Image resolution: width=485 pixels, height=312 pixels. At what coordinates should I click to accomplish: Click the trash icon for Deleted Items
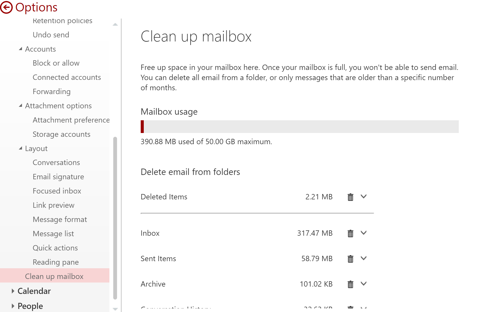(x=350, y=197)
